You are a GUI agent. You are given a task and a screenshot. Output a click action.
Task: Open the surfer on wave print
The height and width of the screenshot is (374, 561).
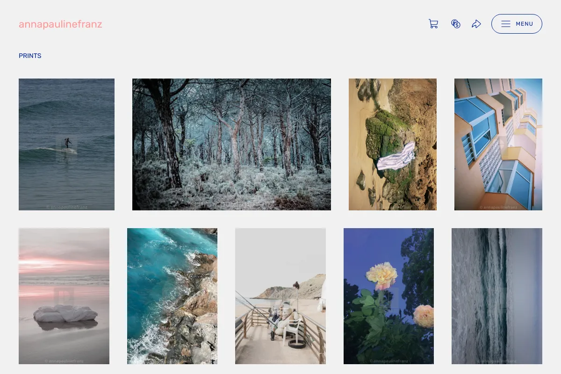click(66, 144)
